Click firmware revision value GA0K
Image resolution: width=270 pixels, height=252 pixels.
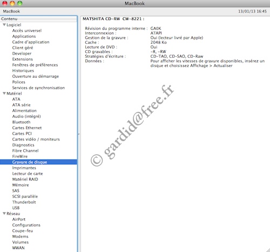(156, 29)
